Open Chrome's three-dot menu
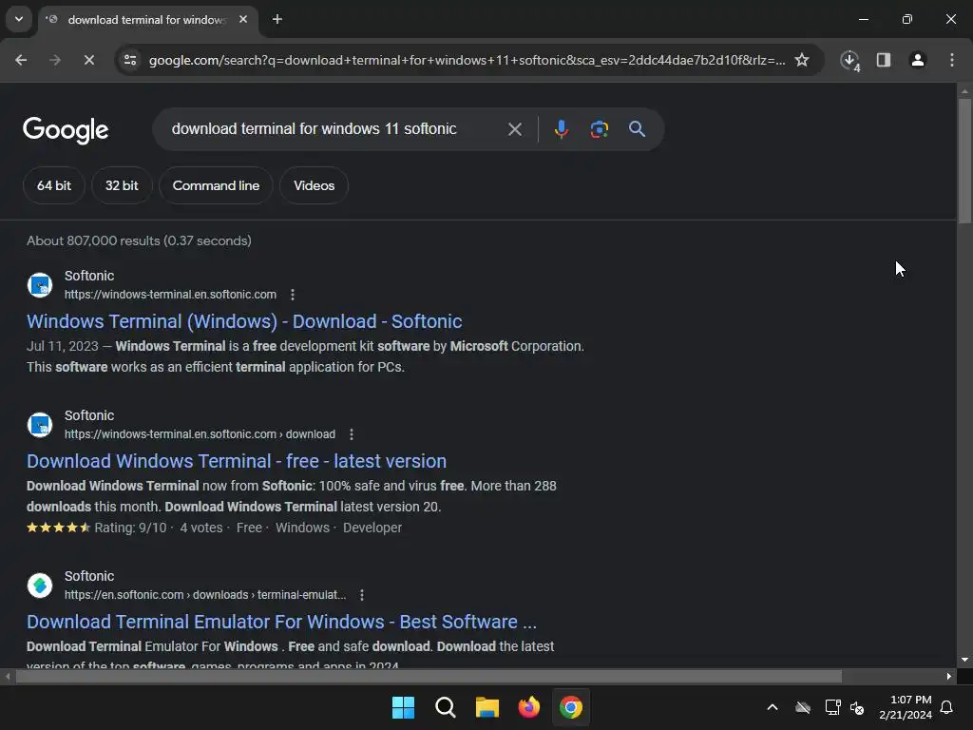This screenshot has height=730, width=973. 952,60
